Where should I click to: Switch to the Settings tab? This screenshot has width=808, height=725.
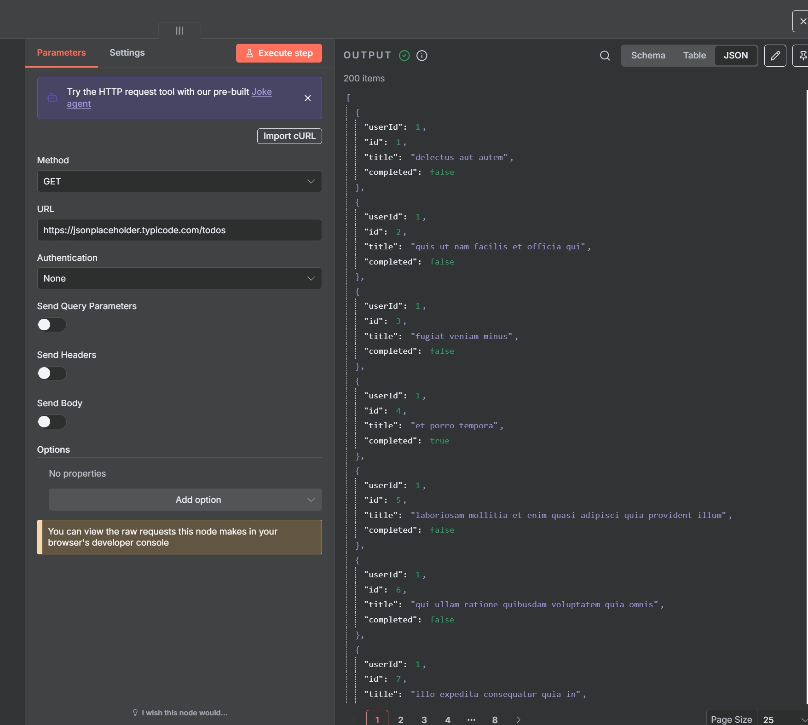point(127,52)
